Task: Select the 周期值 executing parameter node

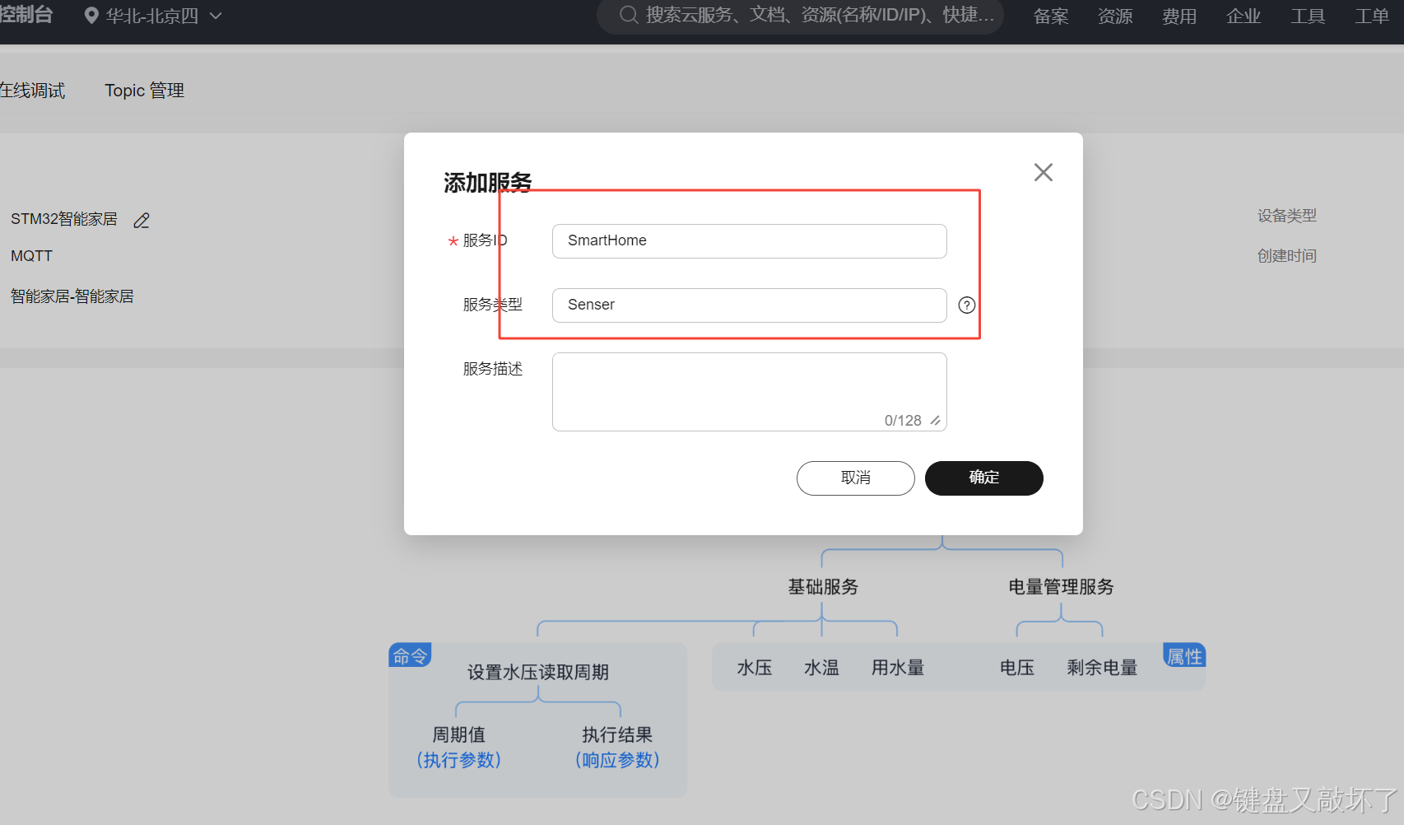Action: coord(458,734)
